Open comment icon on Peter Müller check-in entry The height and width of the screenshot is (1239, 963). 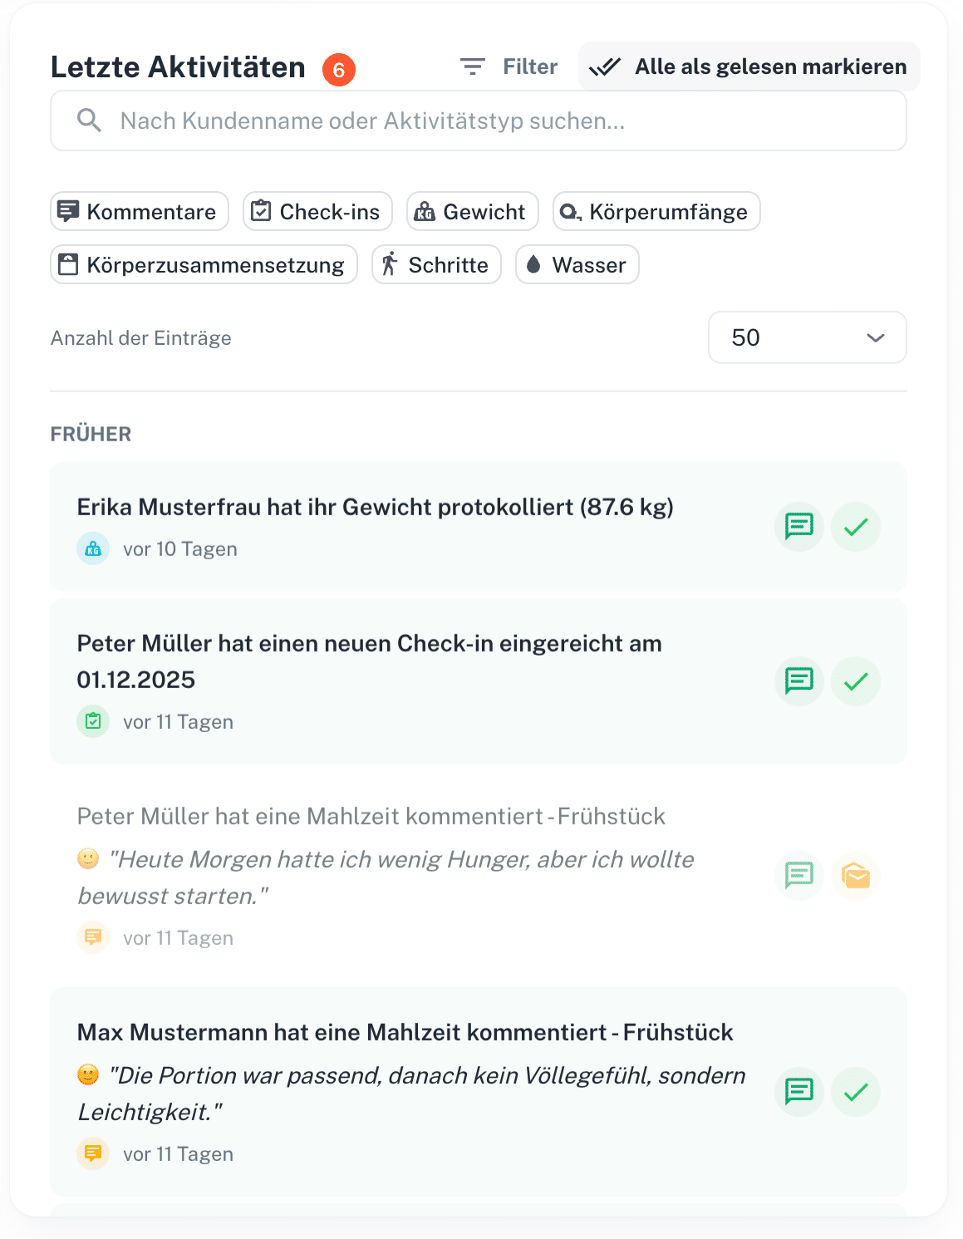tap(798, 681)
